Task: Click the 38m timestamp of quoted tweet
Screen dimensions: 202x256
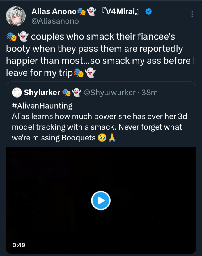Action: (x=150, y=93)
